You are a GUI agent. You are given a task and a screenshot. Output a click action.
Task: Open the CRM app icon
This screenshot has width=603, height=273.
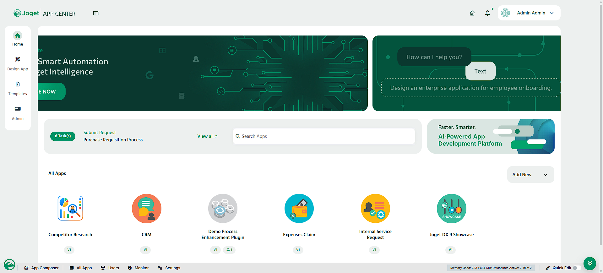point(147,208)
